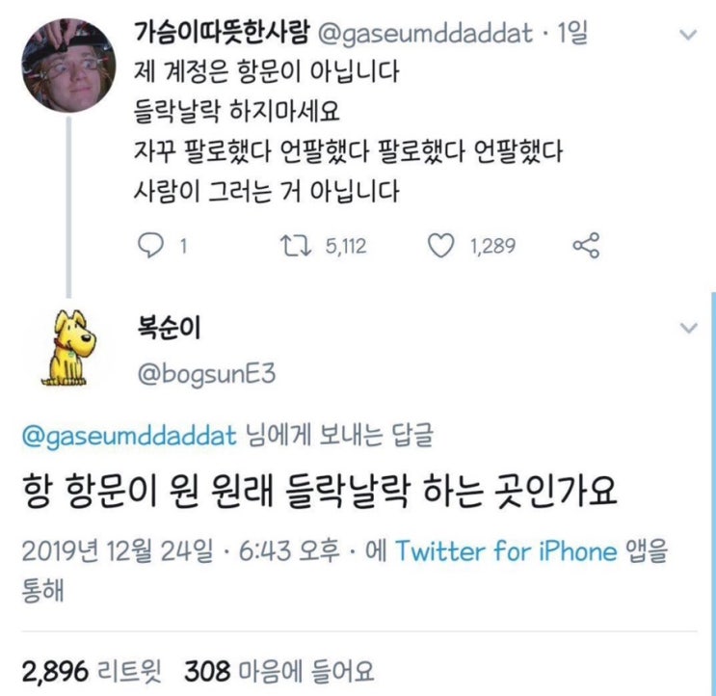The height and width of the screenshot is (696, 716).
Task: Open the @bogsunE3 handle
Action: click(x=206, y=374)
